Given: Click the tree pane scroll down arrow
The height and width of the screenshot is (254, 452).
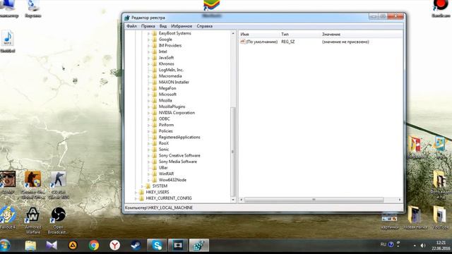Looking at the screenshot, I should pos(233,200).
